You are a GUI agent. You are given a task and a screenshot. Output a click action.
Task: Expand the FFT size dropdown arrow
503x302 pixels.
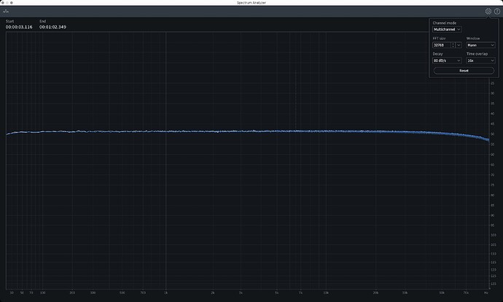459,45
